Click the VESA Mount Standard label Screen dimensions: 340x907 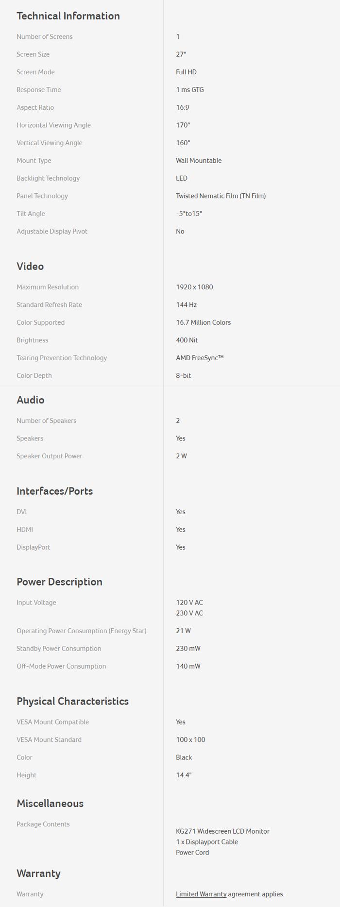49,739
